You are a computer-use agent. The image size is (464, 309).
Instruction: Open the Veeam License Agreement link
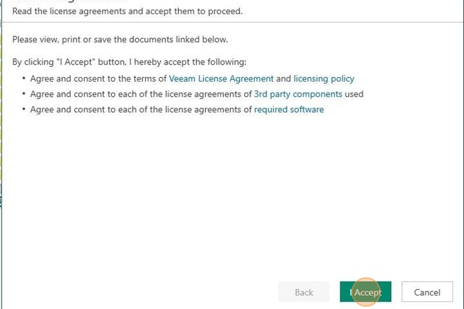[x=221, y=79]
